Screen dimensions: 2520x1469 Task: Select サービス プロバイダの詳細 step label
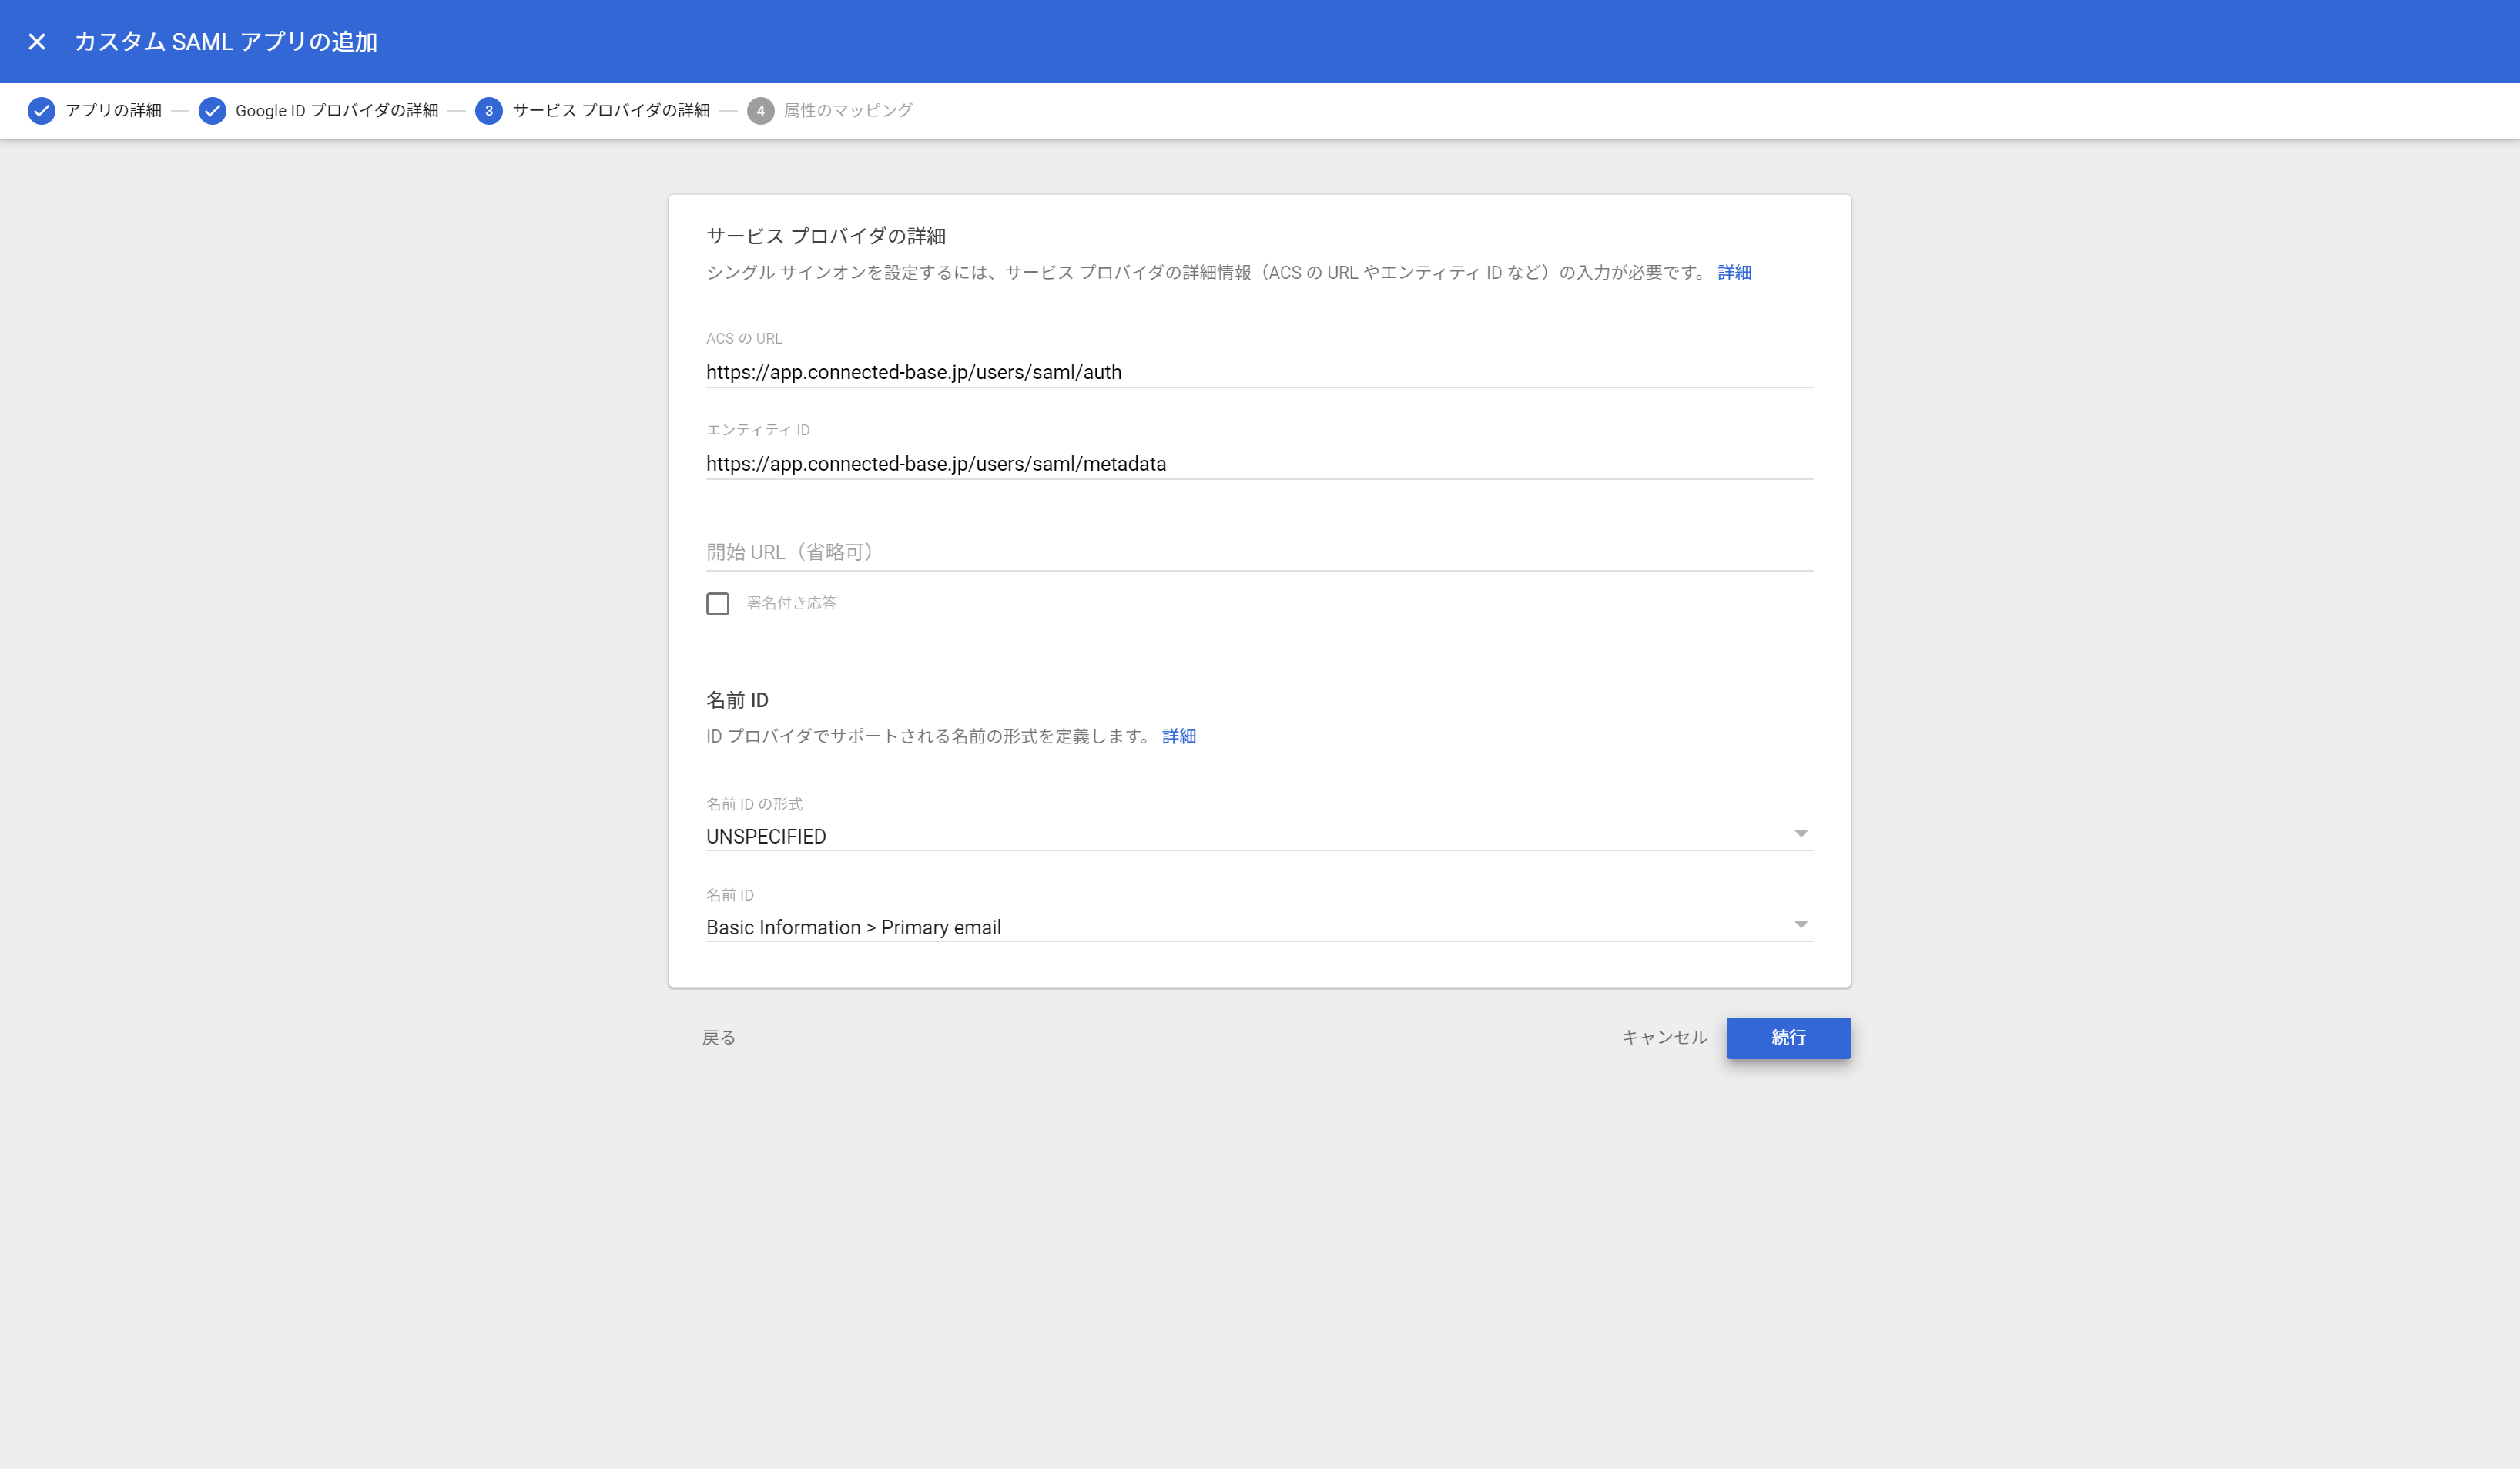(x=611, y=110)
